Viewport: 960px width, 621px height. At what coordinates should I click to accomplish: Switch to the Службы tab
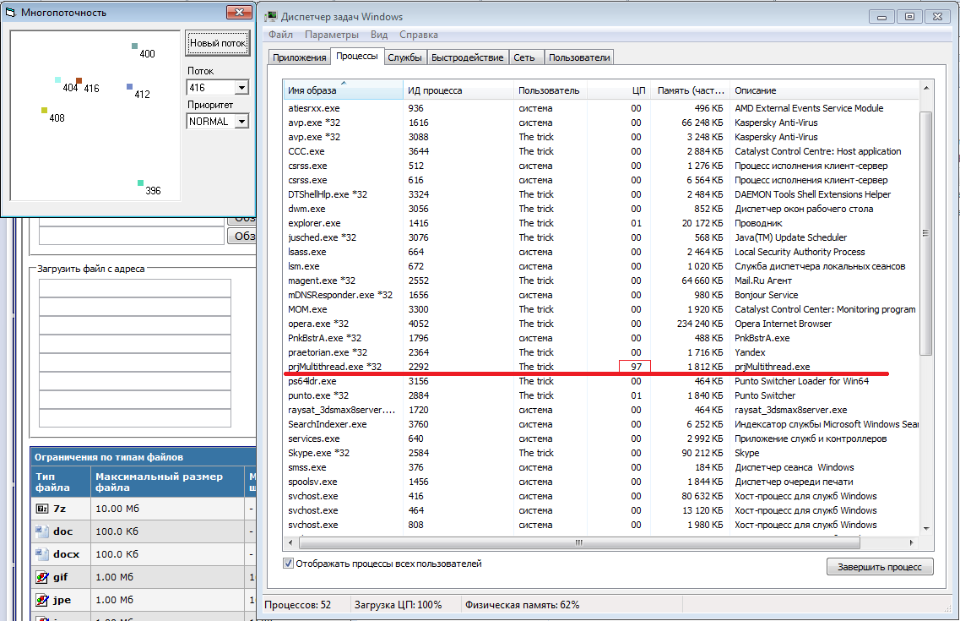(404, 57)
